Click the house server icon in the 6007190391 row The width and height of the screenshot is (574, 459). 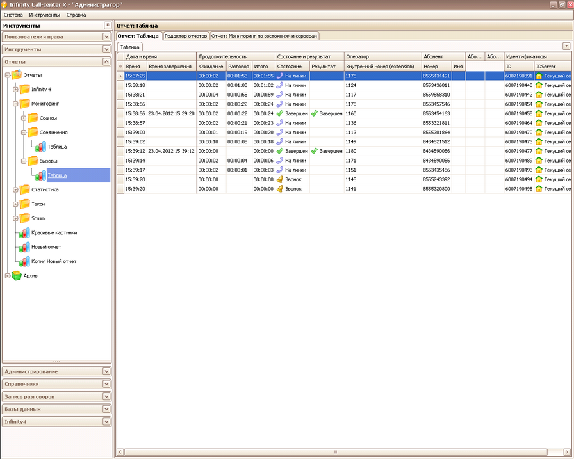tap(539, 76)
